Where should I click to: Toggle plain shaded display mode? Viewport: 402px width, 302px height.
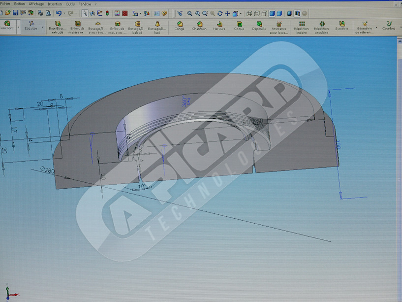click(x=279, y=13)
